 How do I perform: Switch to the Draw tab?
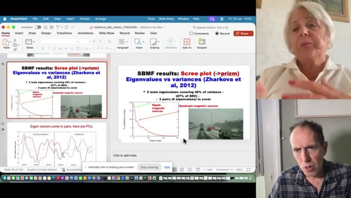coord(32,33)
